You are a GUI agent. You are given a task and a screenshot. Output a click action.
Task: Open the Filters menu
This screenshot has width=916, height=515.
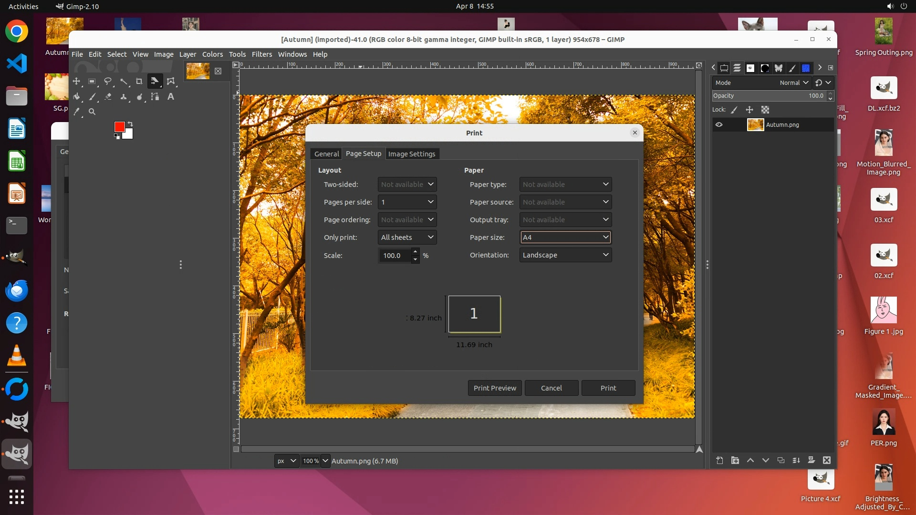point(261,54)
